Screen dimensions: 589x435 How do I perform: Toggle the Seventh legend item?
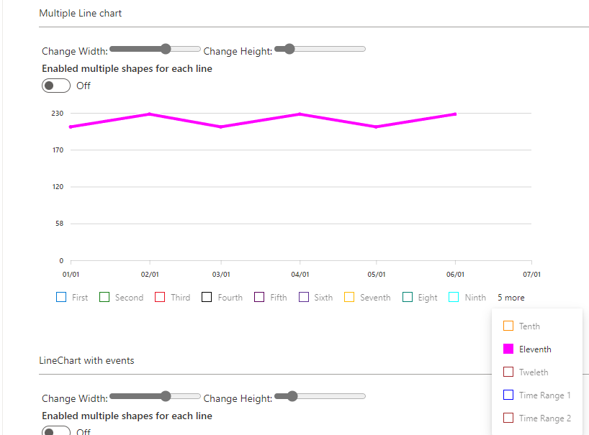[x=367, y=297]
